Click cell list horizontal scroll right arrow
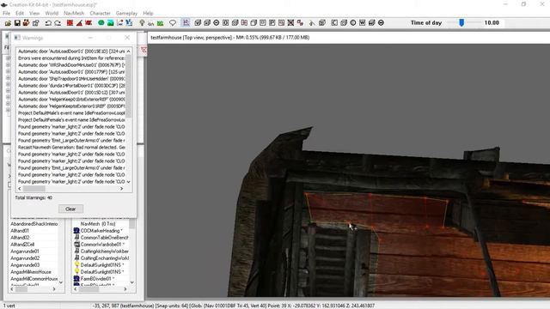550x309 pixels. click(x=54, y=289)
